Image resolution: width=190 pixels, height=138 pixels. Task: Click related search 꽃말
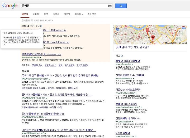60,65
